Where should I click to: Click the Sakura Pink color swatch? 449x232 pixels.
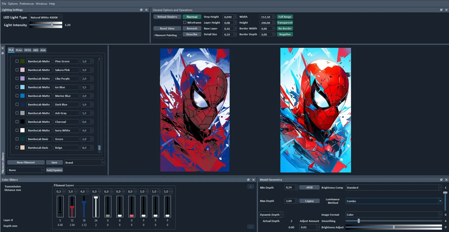22,70
